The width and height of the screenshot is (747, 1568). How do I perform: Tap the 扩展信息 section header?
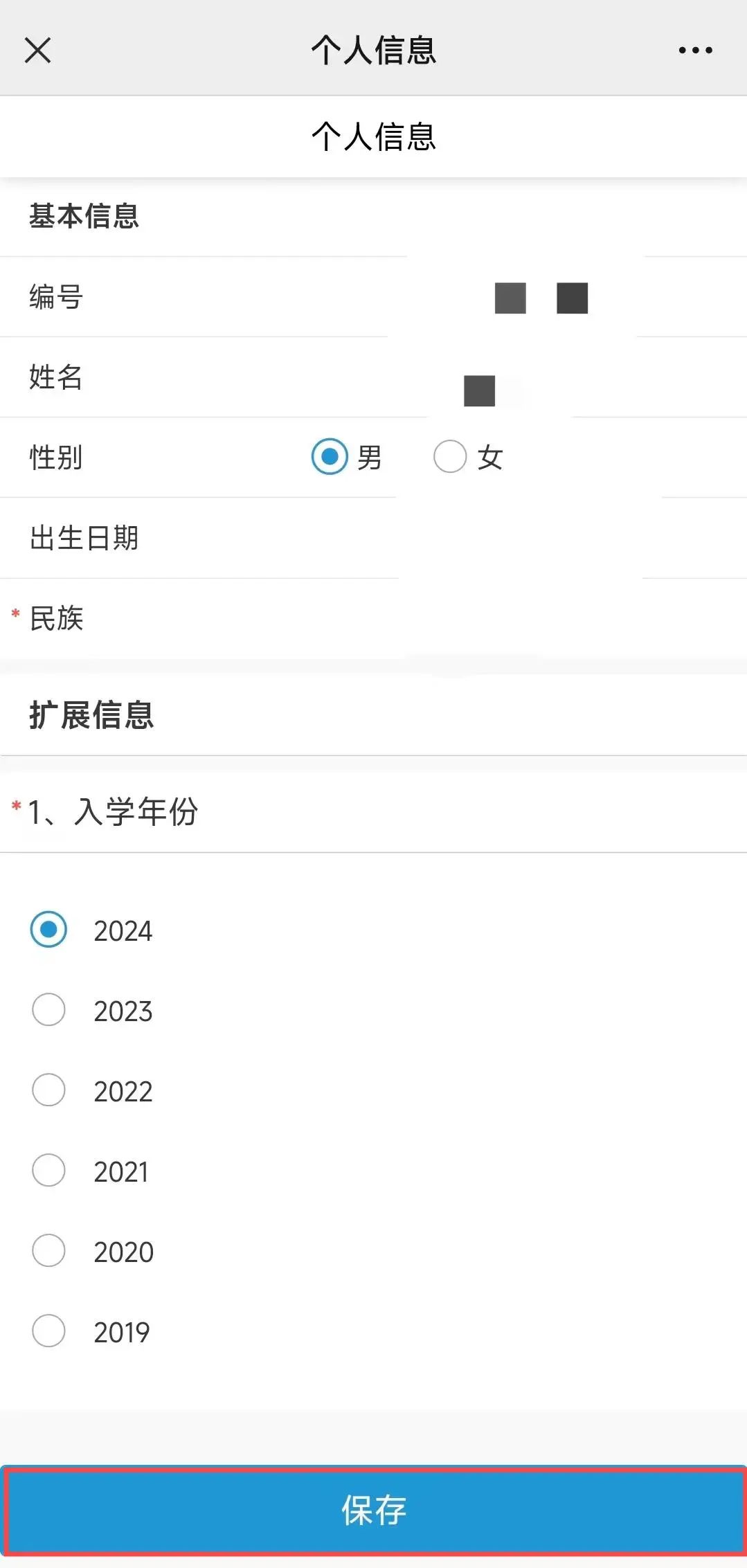point(91,714)
